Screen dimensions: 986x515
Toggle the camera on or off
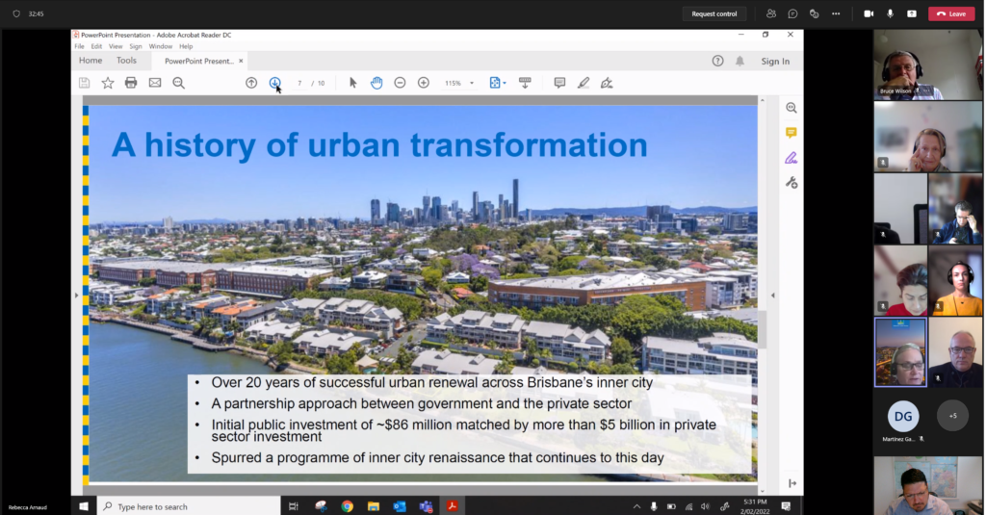868,13
